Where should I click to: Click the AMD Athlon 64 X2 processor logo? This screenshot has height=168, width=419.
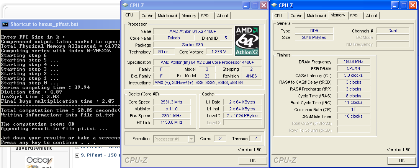coord(247,41)
